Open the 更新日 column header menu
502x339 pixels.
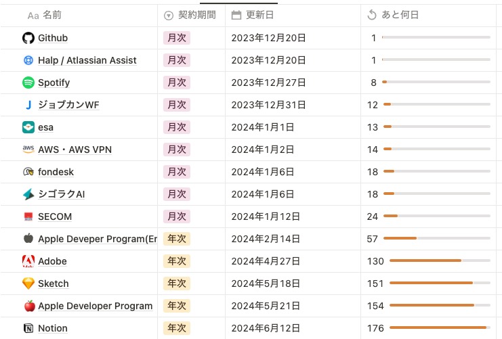(293, 16)
